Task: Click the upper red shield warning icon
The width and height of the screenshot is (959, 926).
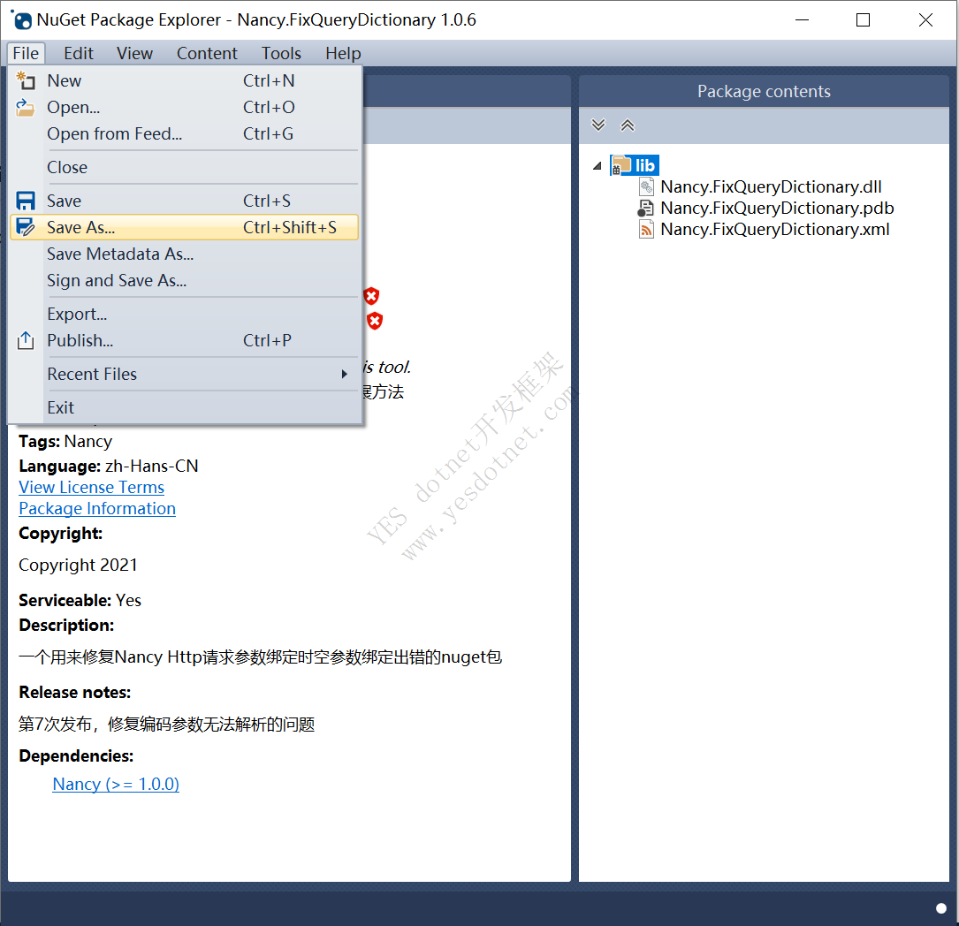Action: (x=371, y=296)
